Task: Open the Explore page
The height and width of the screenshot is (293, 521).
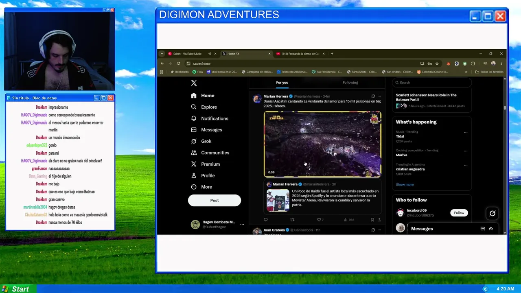Action: point(204,107)
